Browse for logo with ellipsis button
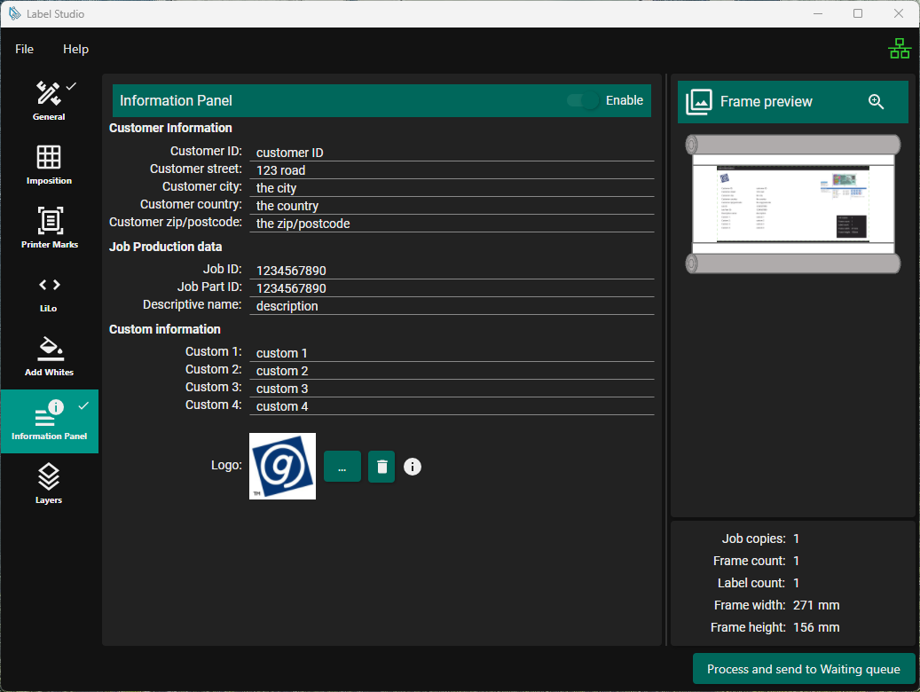 pos(342,467)
